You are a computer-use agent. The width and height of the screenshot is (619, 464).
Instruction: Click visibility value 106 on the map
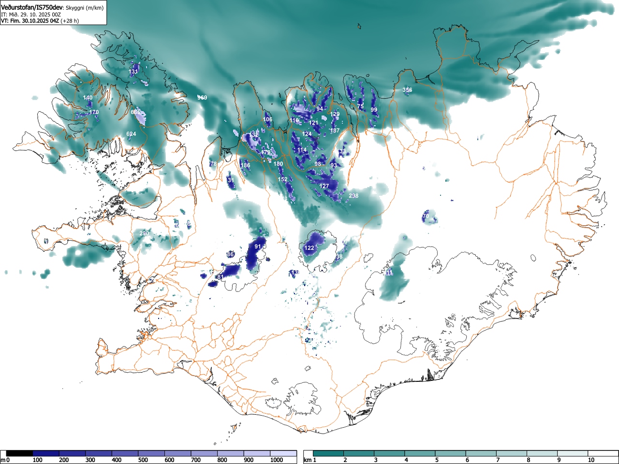267,119
